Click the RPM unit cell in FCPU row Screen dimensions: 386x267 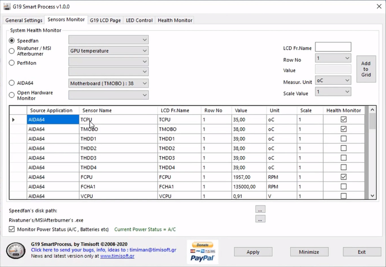[x=282, y=177]
